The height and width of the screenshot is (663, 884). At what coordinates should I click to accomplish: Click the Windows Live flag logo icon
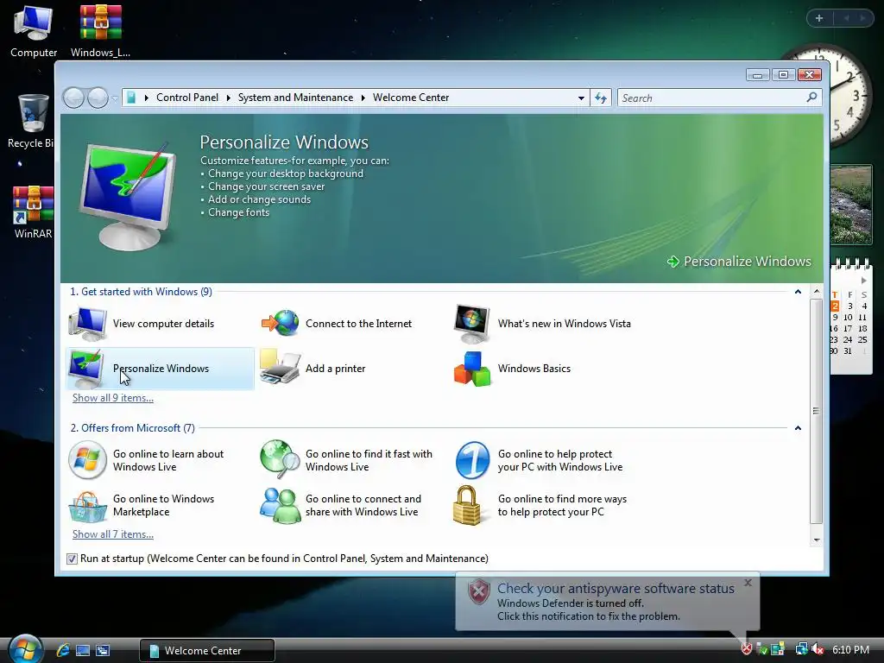[x=87, y=460]
